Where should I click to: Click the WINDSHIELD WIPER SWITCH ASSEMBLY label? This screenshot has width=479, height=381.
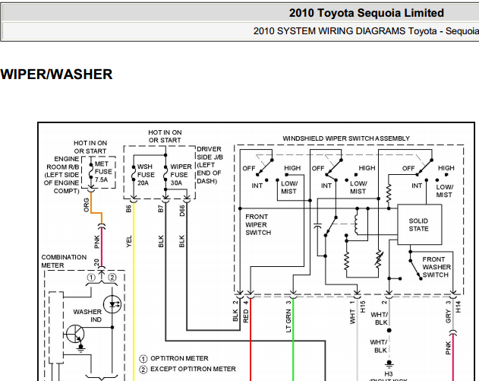346,138
